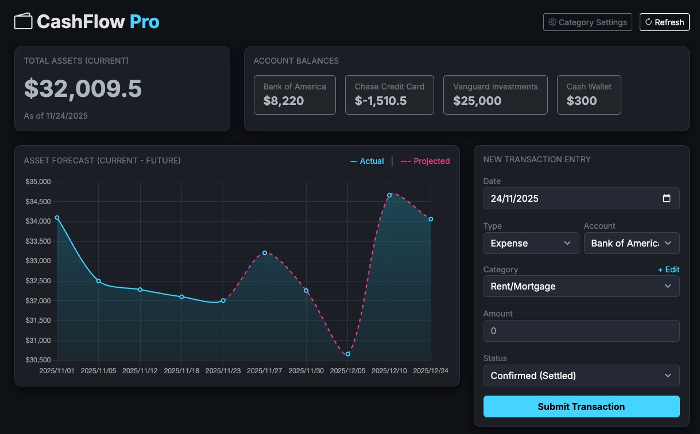Screen dimensions: 700x434
Task: Open the Category dropdown showing Rent/Mortgage
Action: pyautogui.click(x=582, y=286)
